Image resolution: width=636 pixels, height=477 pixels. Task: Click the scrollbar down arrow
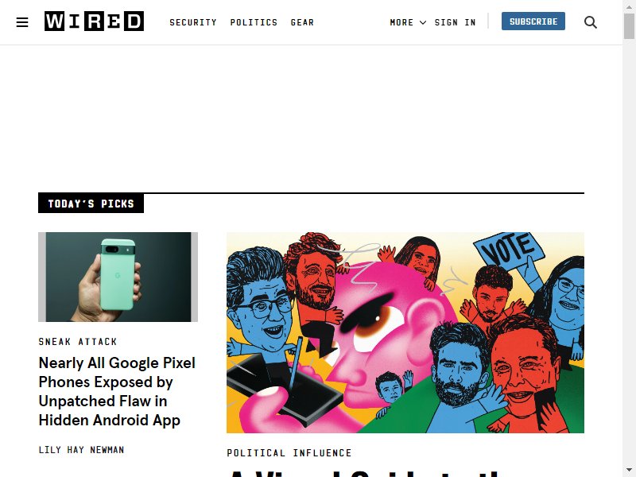tap(629, 472)
